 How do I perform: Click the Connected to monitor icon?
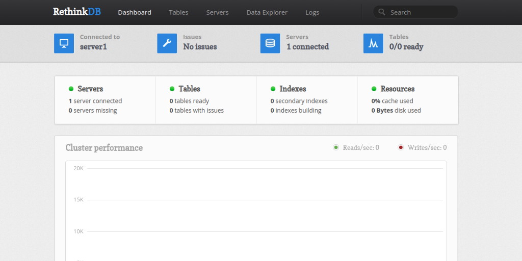[x=64, y=43]
